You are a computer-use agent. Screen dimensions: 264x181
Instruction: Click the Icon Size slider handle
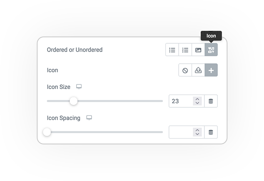click(74, 101)
